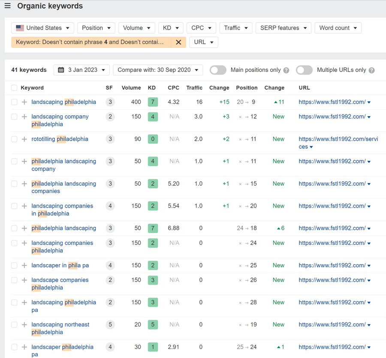Check the header select-all checkbox

[14, 87]
